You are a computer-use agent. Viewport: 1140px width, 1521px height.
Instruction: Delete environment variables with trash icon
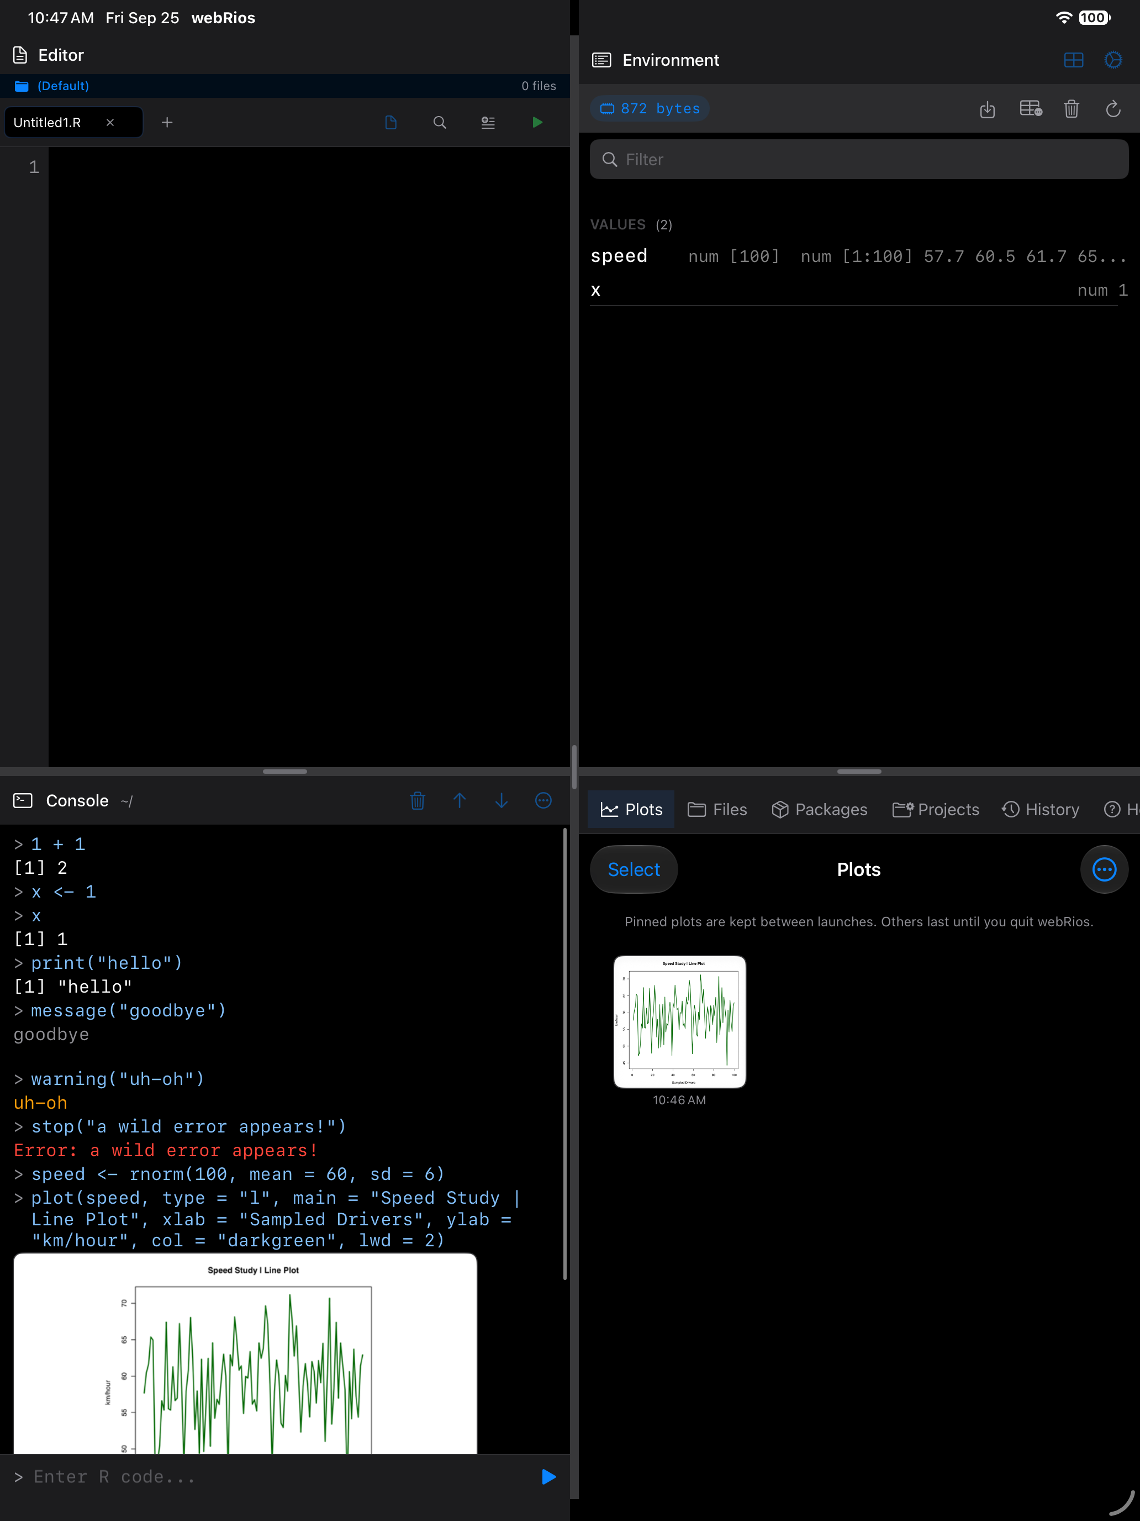point(1072,109)
